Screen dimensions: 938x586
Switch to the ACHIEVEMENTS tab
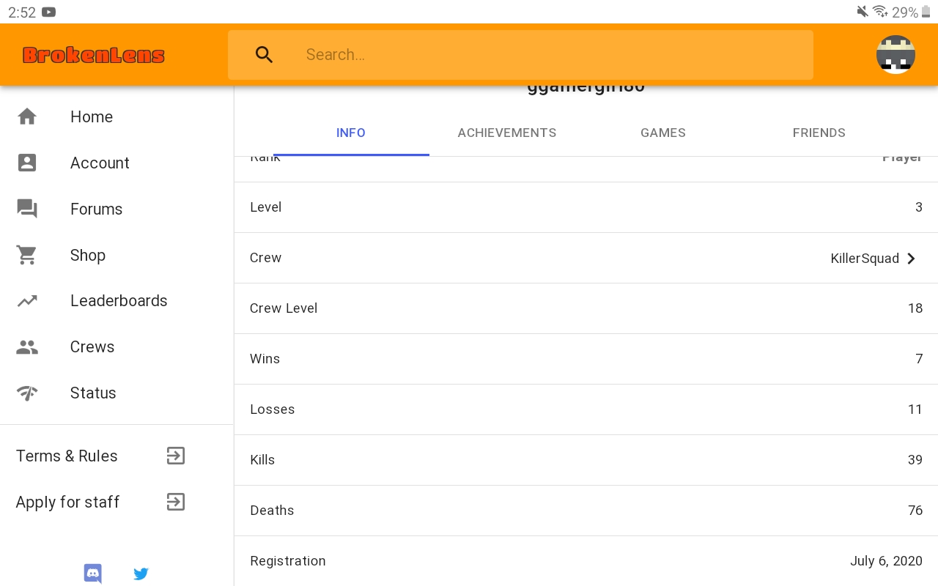tap(507, 133)
